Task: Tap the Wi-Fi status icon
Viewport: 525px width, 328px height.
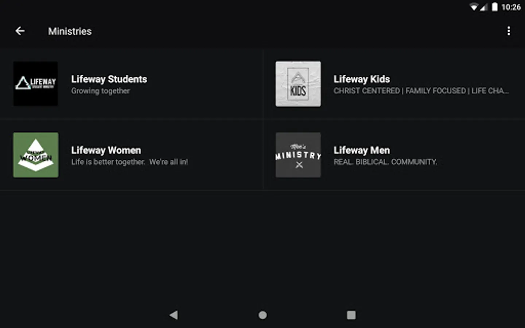Action: [x=474, y=7]
